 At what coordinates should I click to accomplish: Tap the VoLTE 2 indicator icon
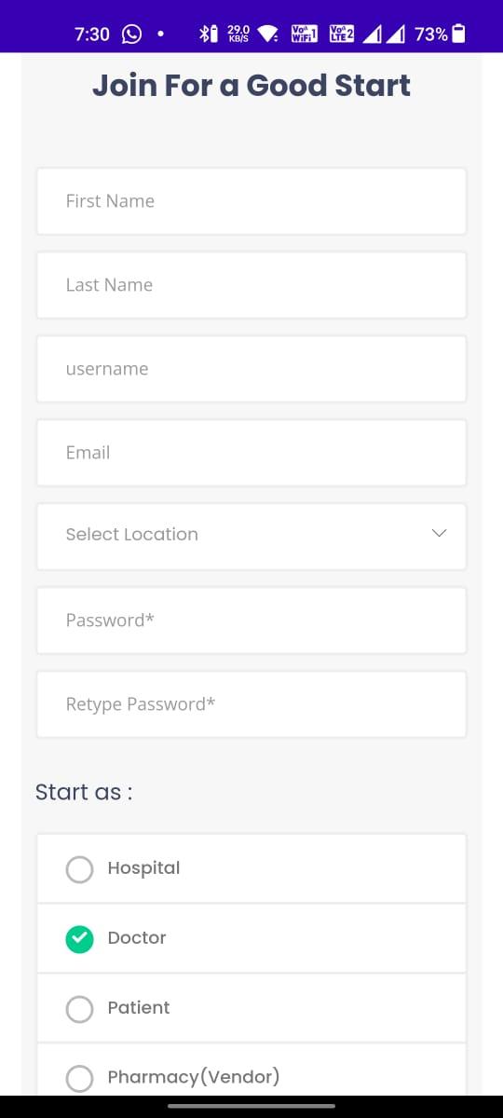342,34
